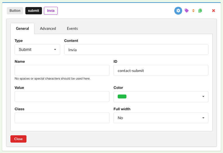Click the blue settings gear icon
This screenshot has width=223, height=153.
tap(178, 11)
